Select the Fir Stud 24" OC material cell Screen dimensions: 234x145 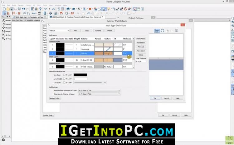point(87,60)
